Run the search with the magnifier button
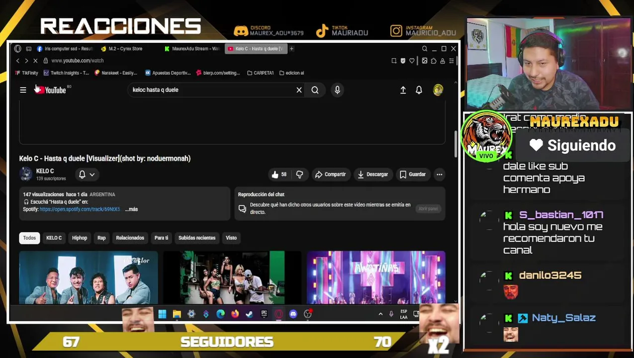Screen dimensions: 634x358 pyautogui.click(x=315, y=90)
